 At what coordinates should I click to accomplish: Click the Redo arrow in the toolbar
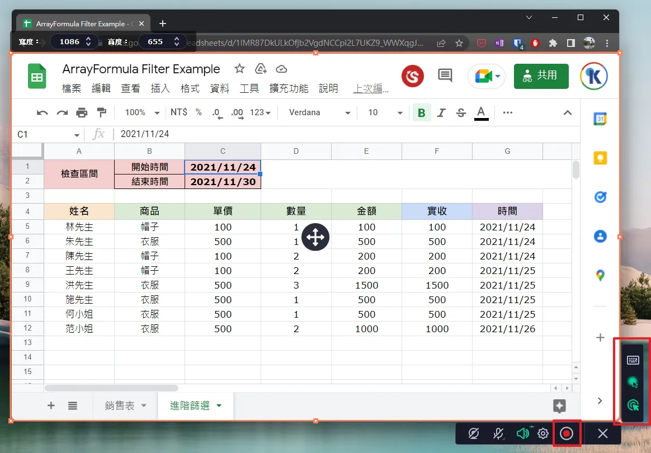(x=62, y=112)
